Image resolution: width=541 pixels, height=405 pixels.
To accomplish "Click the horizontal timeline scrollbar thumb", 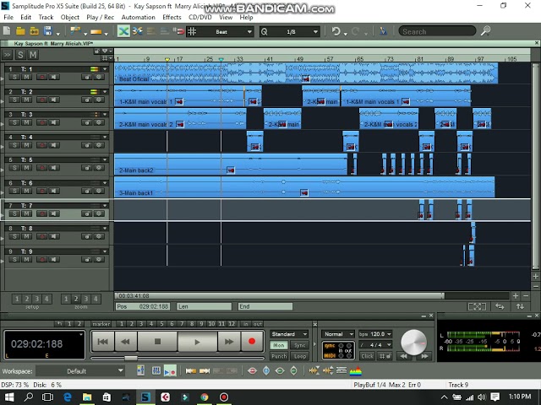I will 280,296.
